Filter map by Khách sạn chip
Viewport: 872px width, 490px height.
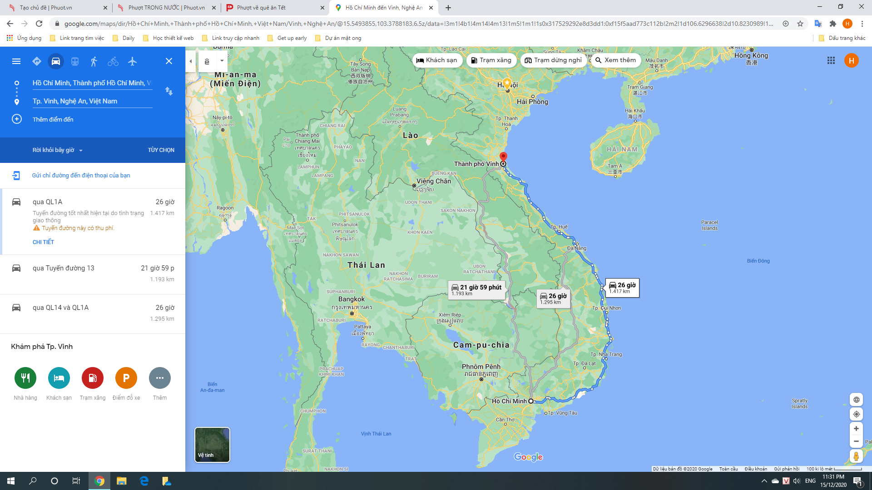[437, 60]
